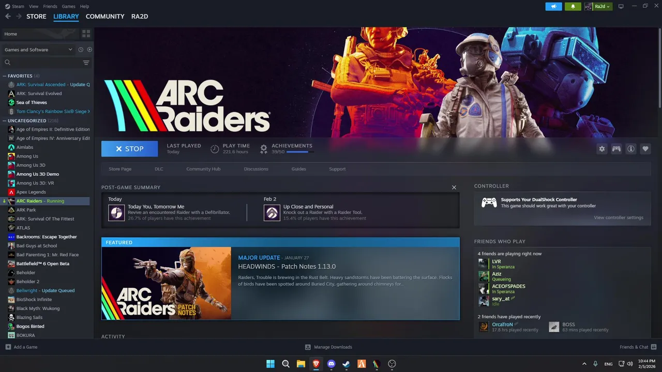Open OrcaTroN recently played friend

click(x=502, y=324)
